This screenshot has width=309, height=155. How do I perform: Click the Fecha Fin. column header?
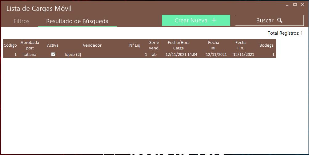click(241, 45)
